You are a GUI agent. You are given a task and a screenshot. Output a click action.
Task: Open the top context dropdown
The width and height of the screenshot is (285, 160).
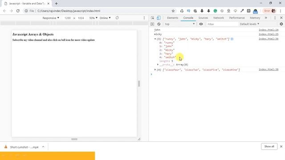[179, 24]
